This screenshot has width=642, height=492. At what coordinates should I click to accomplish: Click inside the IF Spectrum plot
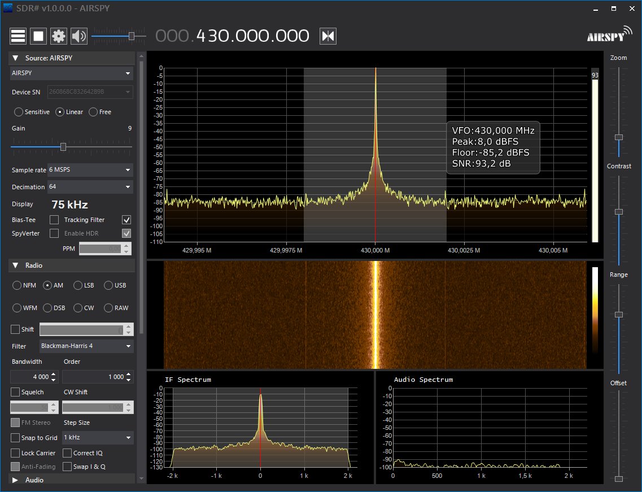click(x=260, y=427)
